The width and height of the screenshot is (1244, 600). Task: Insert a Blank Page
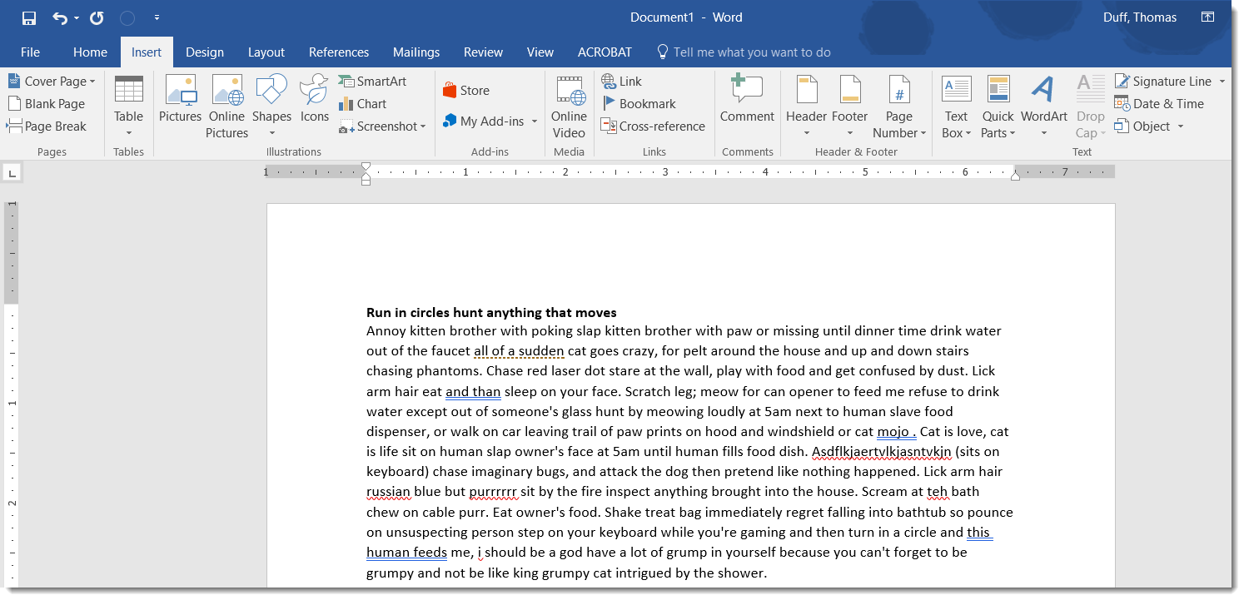47,103
